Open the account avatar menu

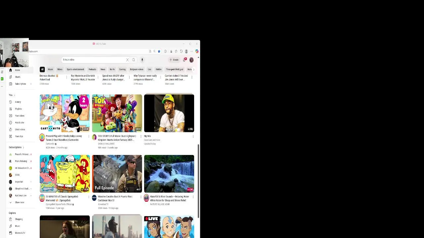click(x=191, y=60)
